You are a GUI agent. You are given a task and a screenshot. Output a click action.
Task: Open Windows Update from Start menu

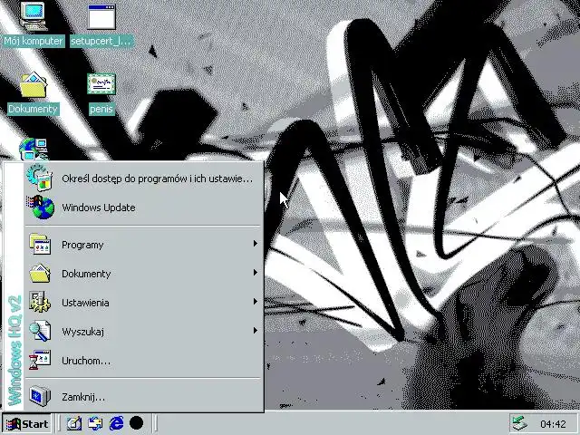143,208
